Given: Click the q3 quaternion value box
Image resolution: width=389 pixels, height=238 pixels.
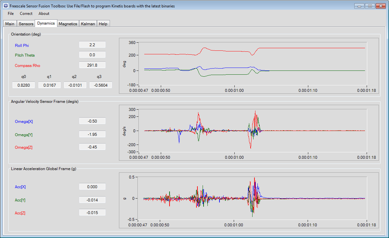Looking at the screenshot, I should (100, 85).
